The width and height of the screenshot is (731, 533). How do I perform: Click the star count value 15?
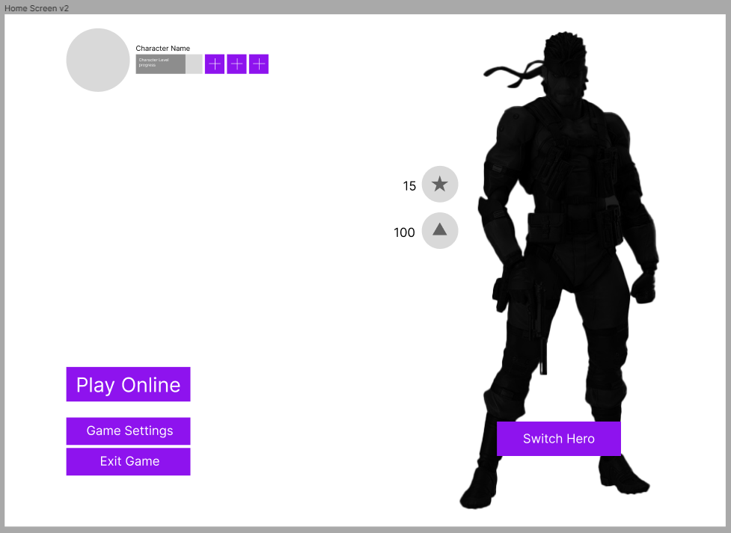[x=409, y=186]
